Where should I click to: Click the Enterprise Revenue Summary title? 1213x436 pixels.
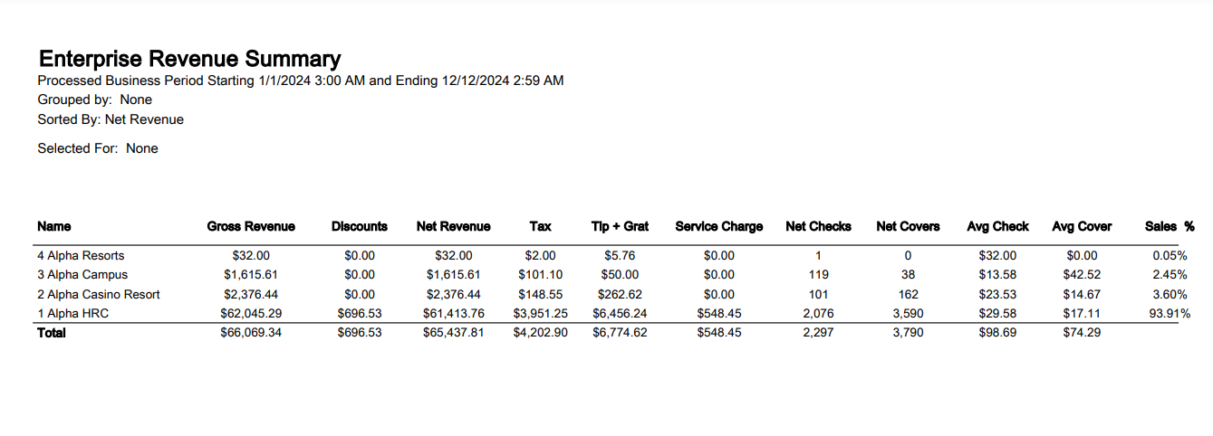click(x=190, y=60)
